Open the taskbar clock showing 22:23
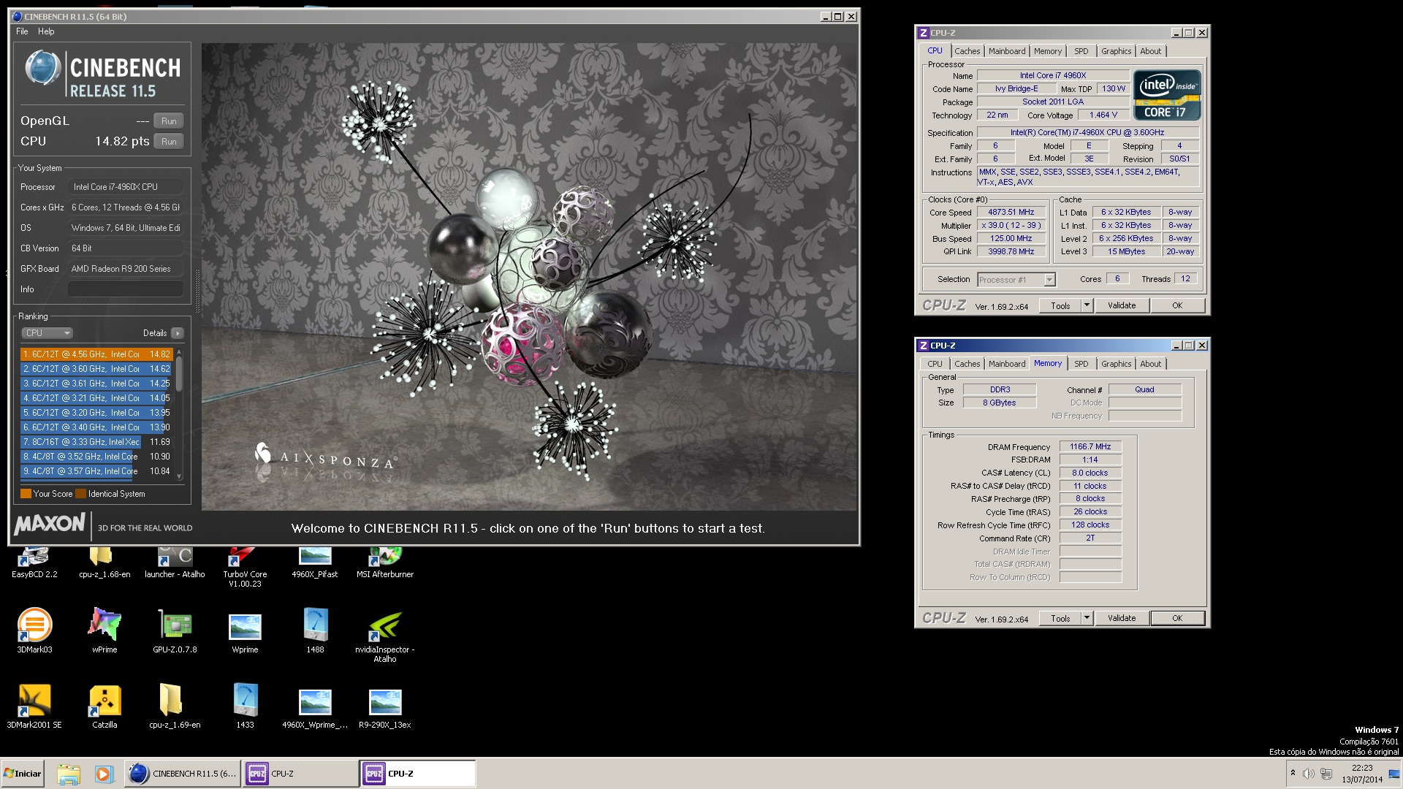The height and width of the screenshot is (789, 1403). coord(1362,774)
